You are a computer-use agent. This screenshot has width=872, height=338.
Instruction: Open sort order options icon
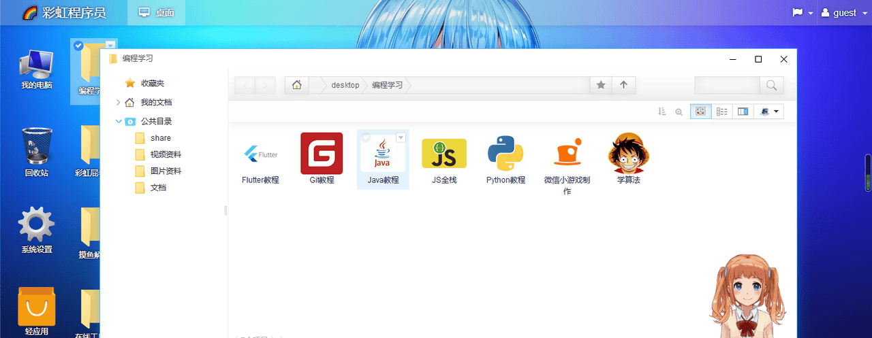pos(661,112)
